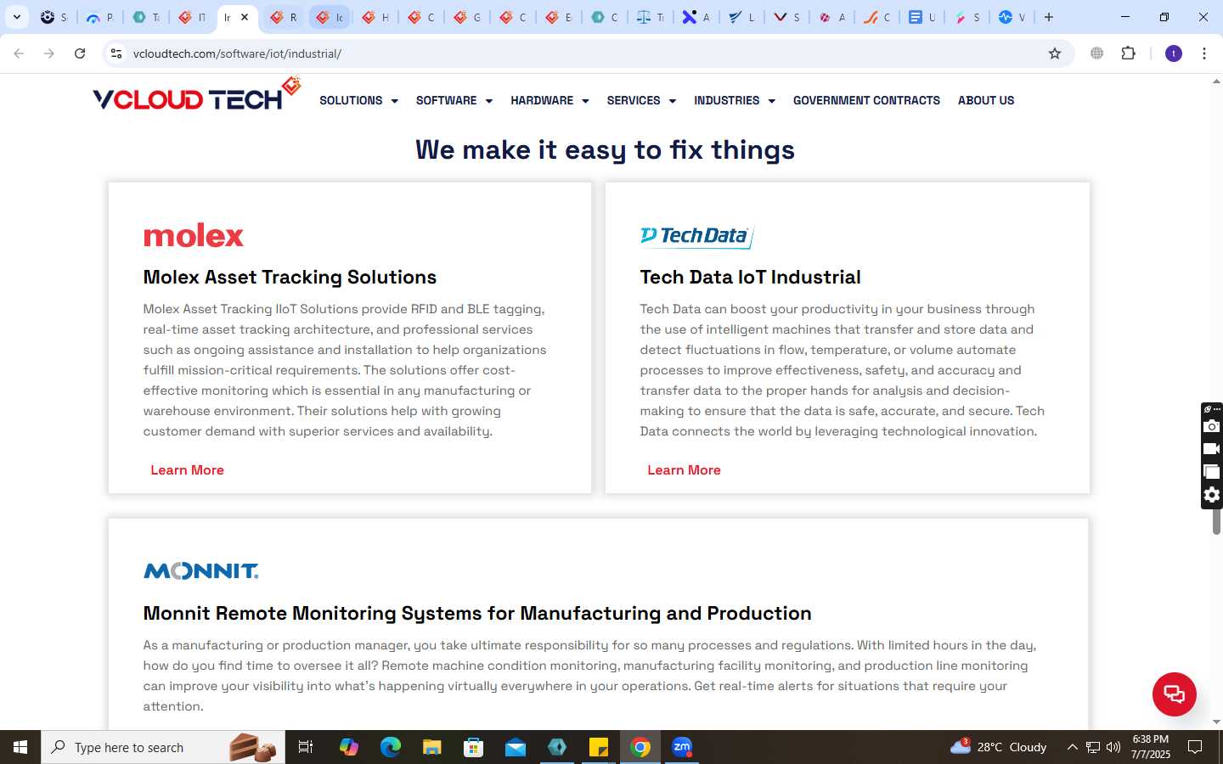Click the scrollbar up arrow
The image size is (1223, 764).
pyautogui.click(x=1216, y=82)
